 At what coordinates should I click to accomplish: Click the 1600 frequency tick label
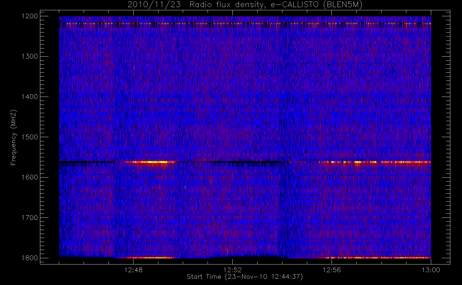tap(30, 177)
